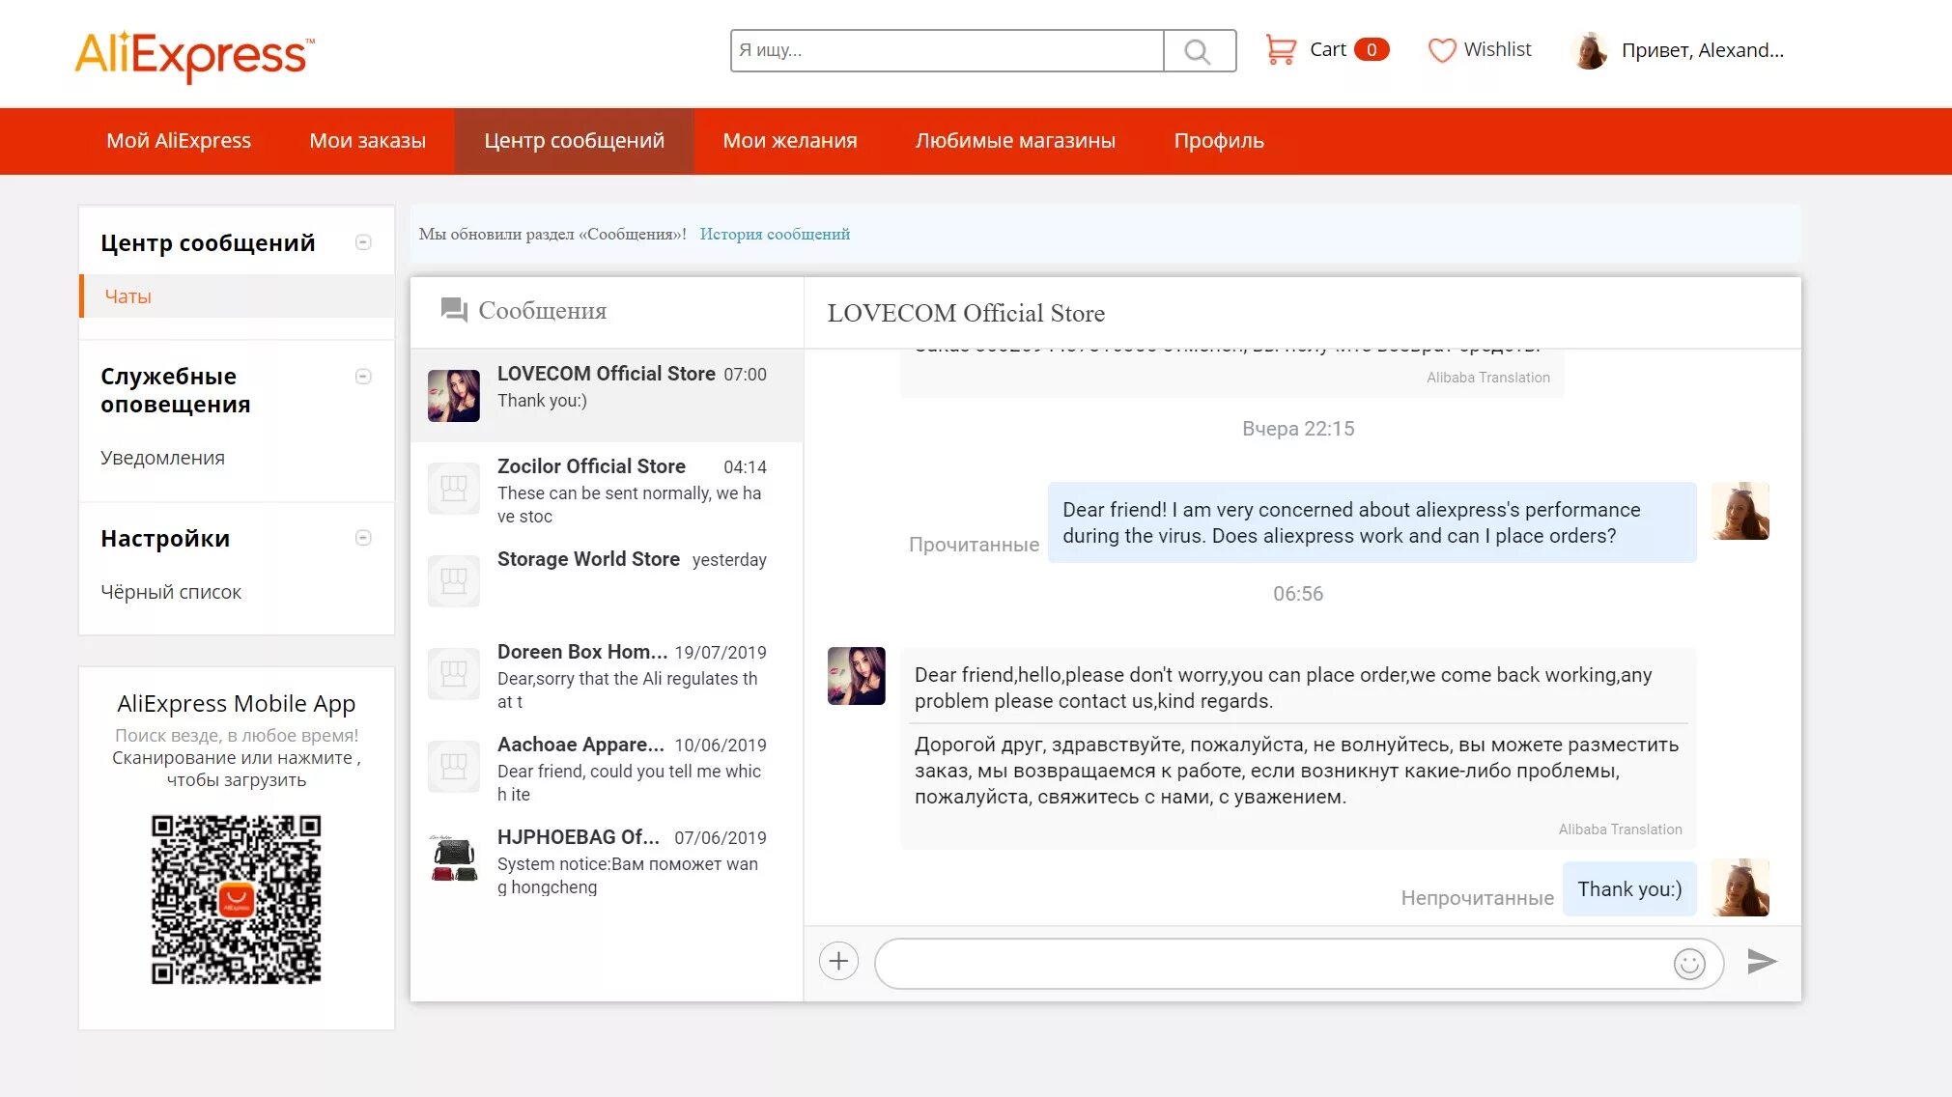Click the user avatar in header
This screenshot has height=1097, width=1952.
click(1589, 50)
